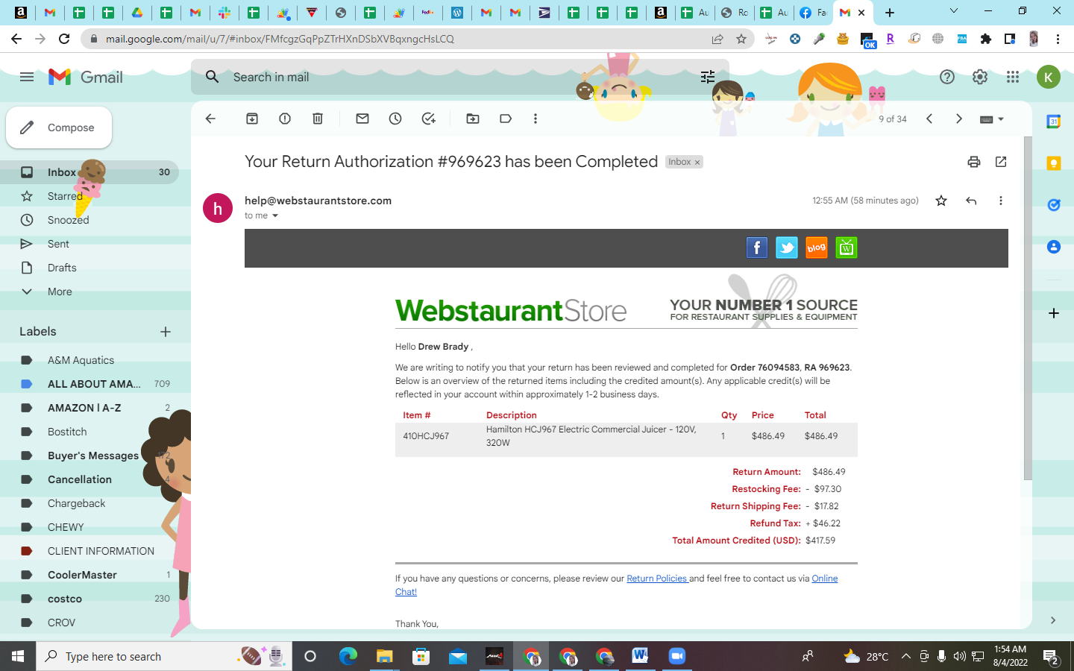Image resolution: width=1074 pixels, height=671 pixels.
Task: Show the newer email arrow
Action: coord(929,119)
